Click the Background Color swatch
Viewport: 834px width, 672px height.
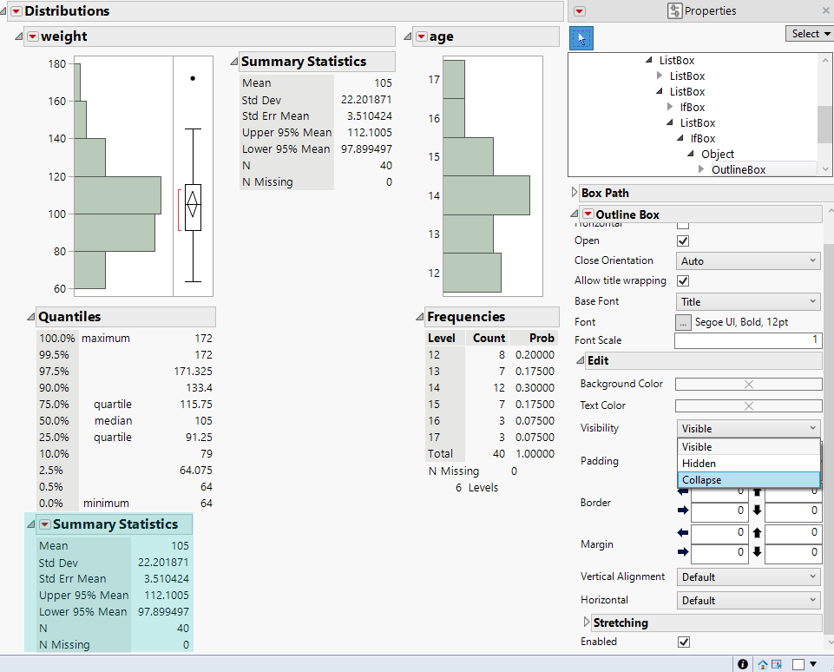point(748,383)
